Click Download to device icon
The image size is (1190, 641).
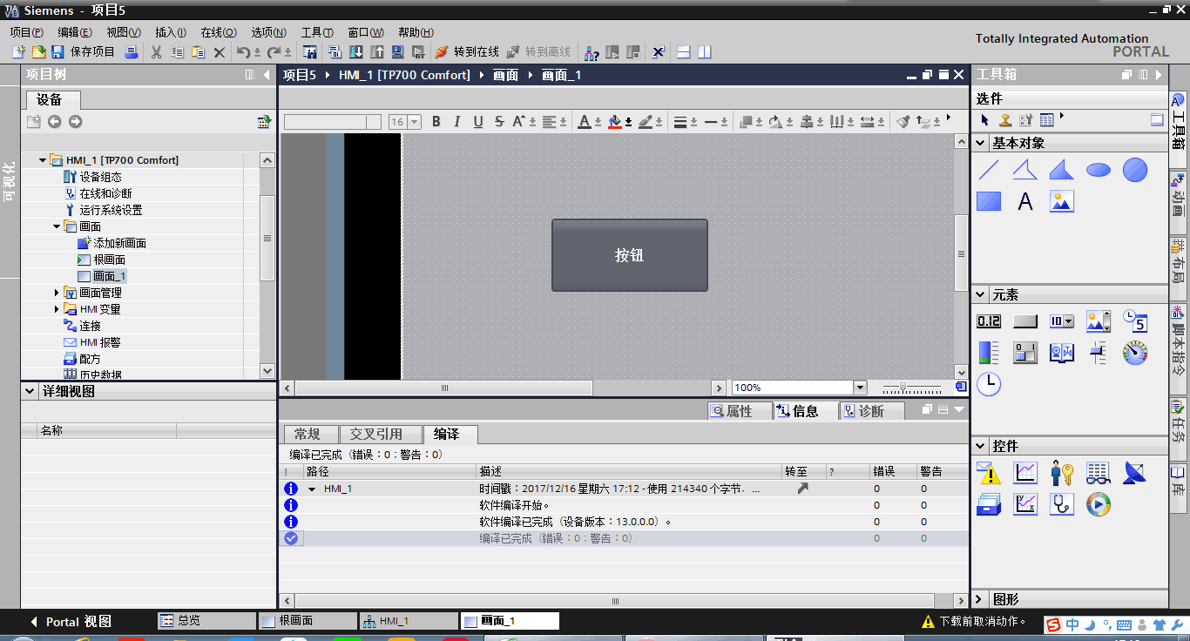point(356,52)
